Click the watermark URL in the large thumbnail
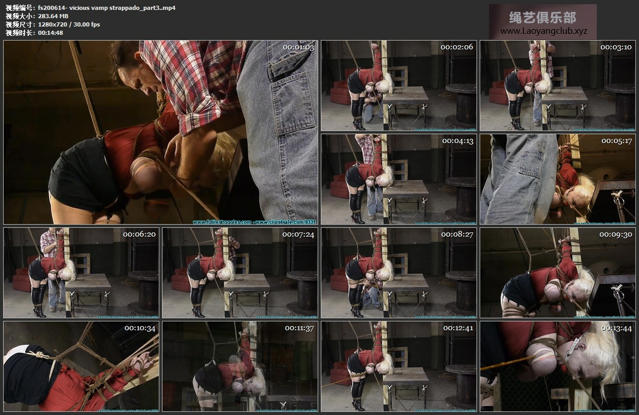Screen dimensions: 639x415 255,222
